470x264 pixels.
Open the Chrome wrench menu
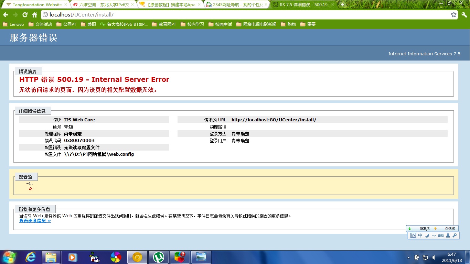tap(464, 15)
